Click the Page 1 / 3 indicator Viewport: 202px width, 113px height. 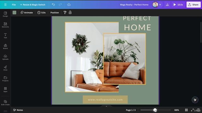click(131, 110)
